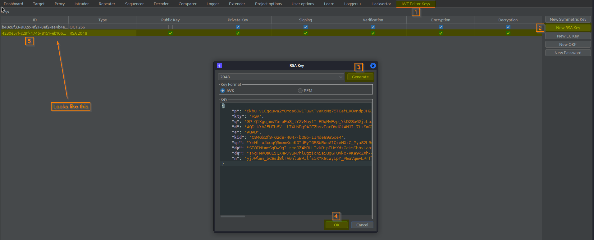
Task: Select the JWT Editor Keys tab
Action: 416,4
